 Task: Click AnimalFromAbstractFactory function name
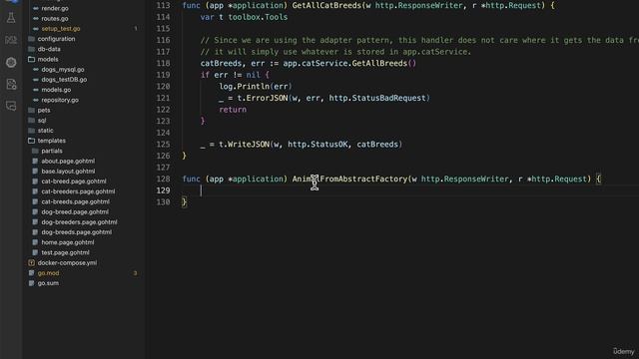[x=349, y=179]
